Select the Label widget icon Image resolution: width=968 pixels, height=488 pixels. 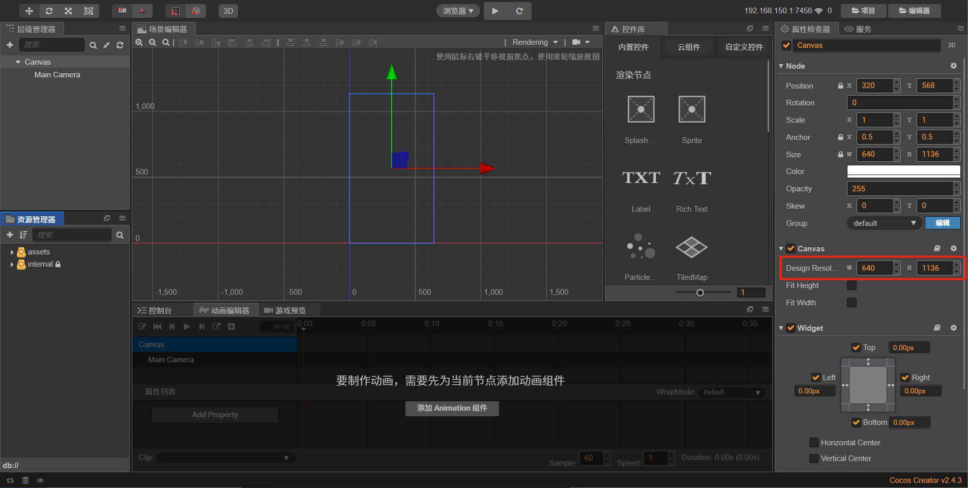[641, 178]
